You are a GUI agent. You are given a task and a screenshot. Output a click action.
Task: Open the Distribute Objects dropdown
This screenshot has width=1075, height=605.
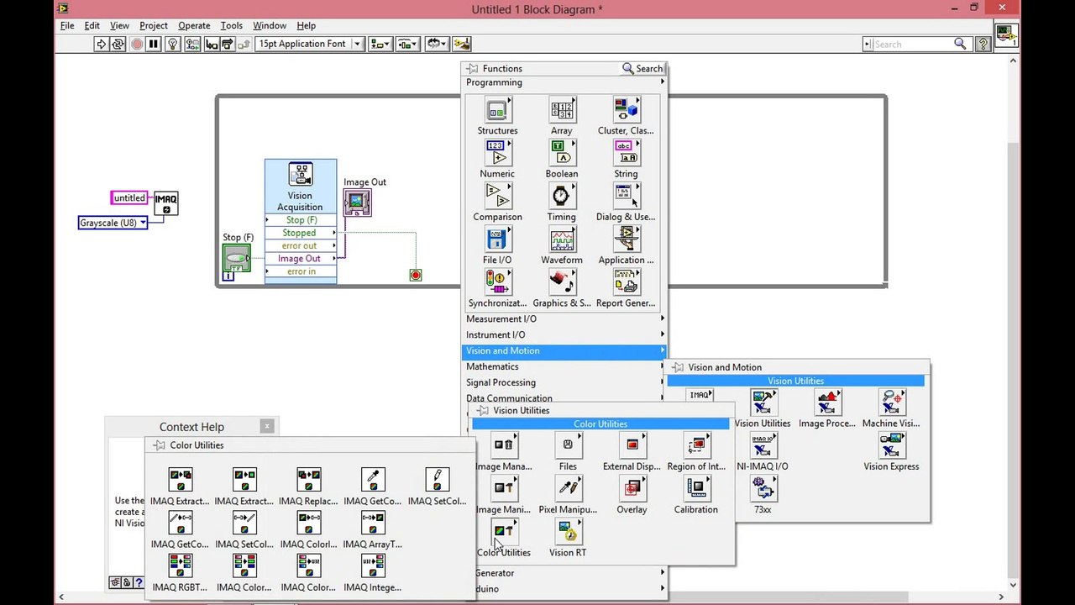click(x=407, y=44)
